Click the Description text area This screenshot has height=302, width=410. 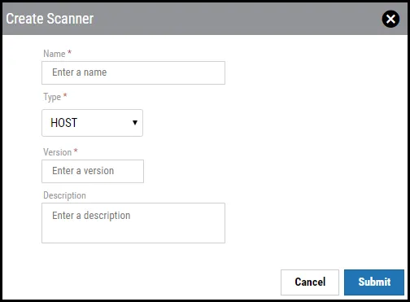click(x=133, y=223)
